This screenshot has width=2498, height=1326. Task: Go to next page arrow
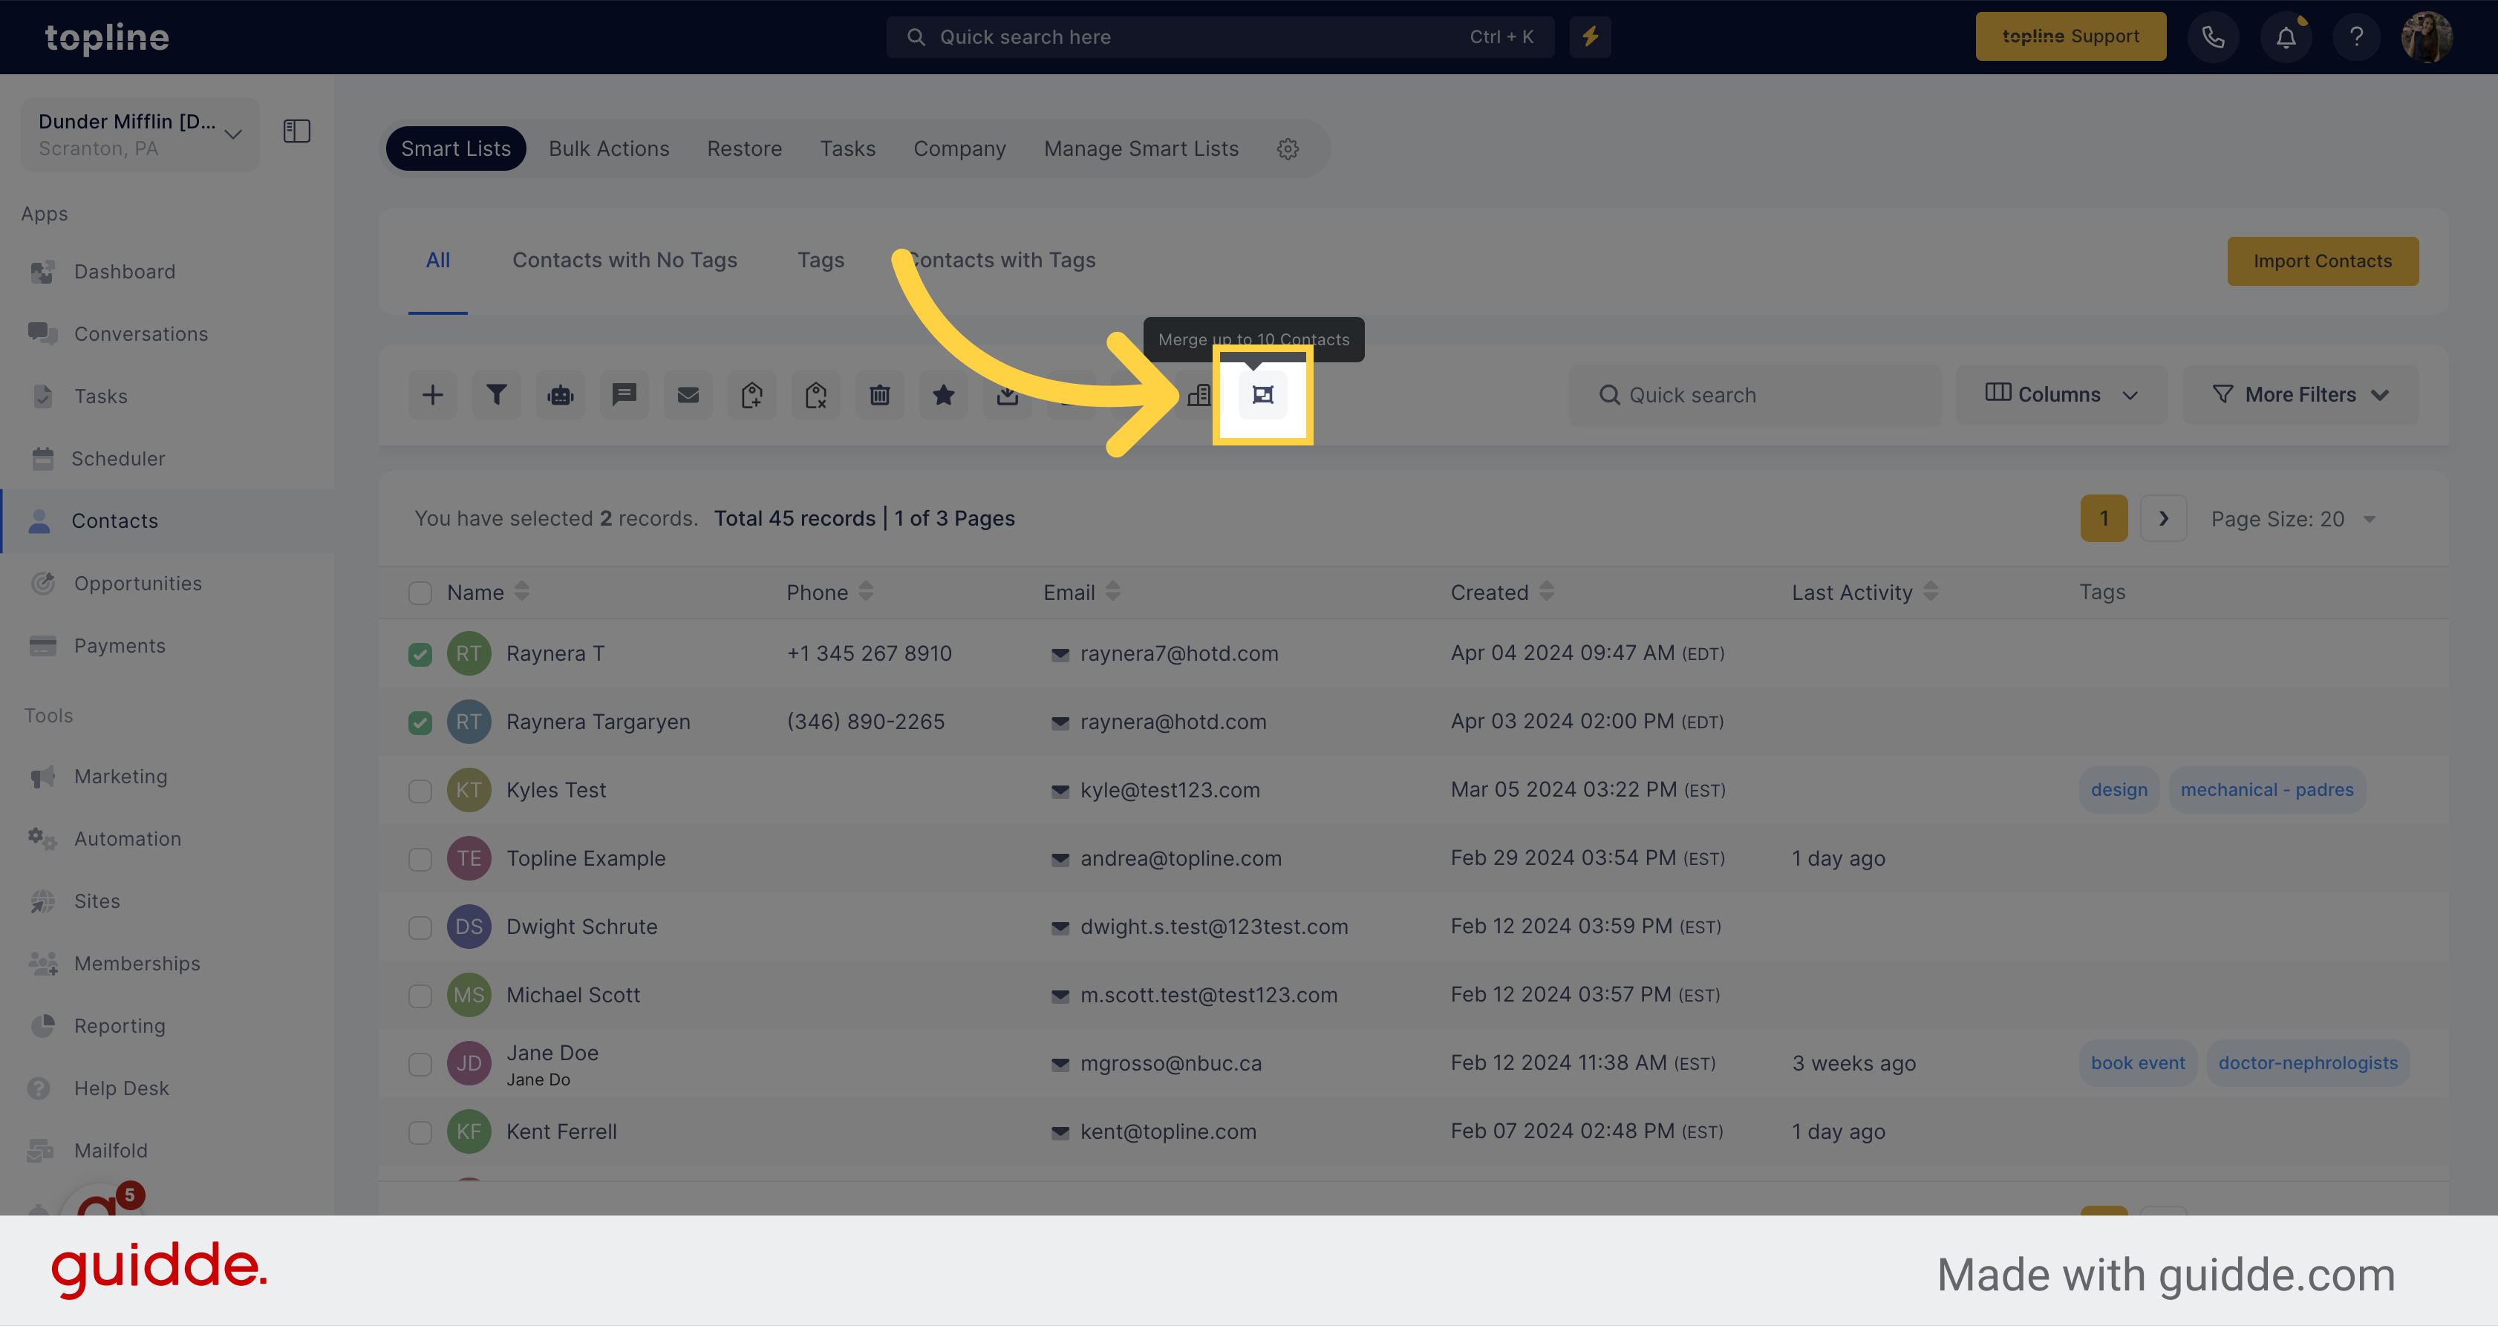(x=2163, y=518)
